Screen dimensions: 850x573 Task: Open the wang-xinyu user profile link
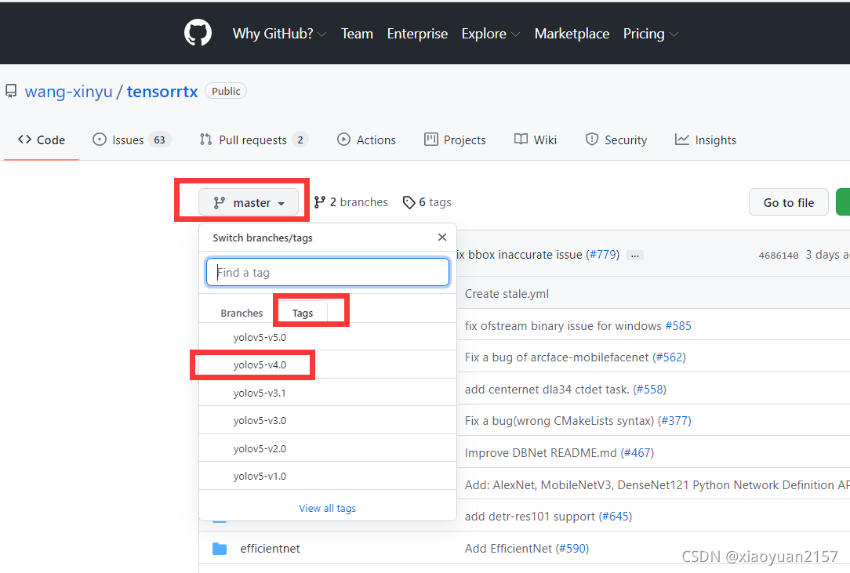(x=68, y=92)
